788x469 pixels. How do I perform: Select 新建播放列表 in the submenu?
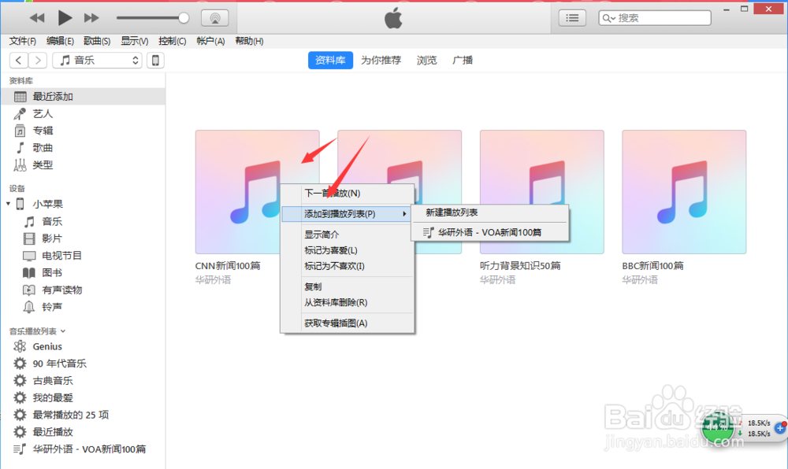[490, 212]
